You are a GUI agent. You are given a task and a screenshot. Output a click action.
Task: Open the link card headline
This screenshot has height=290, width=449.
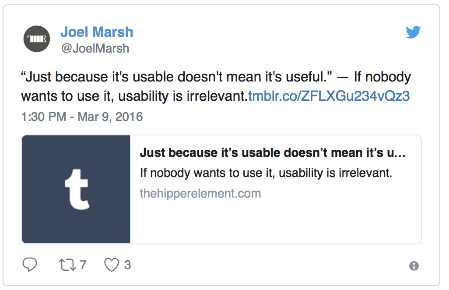[x=273, y=153]
